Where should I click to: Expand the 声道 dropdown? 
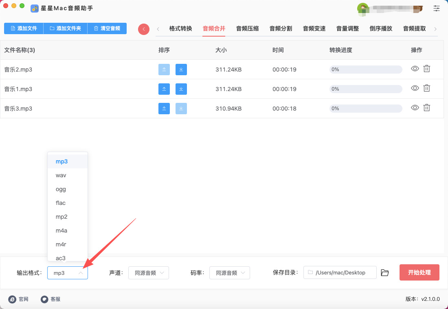pos(149,273)
